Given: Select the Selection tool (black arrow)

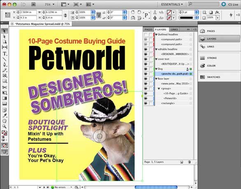Looking at the screenshot, I should coord(5,31).
